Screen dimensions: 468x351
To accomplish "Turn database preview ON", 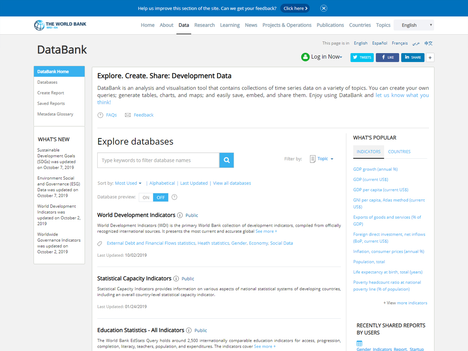I will pos(146,197).
